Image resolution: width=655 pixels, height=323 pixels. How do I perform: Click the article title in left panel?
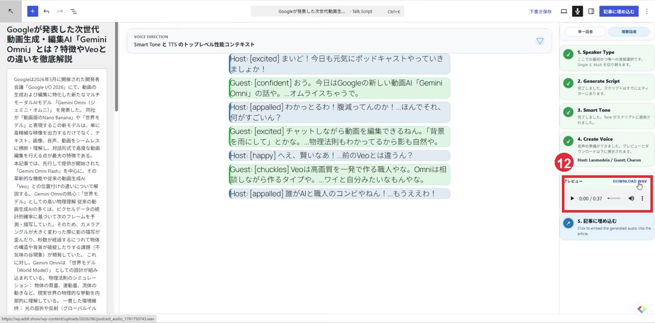tap(57, 44)
